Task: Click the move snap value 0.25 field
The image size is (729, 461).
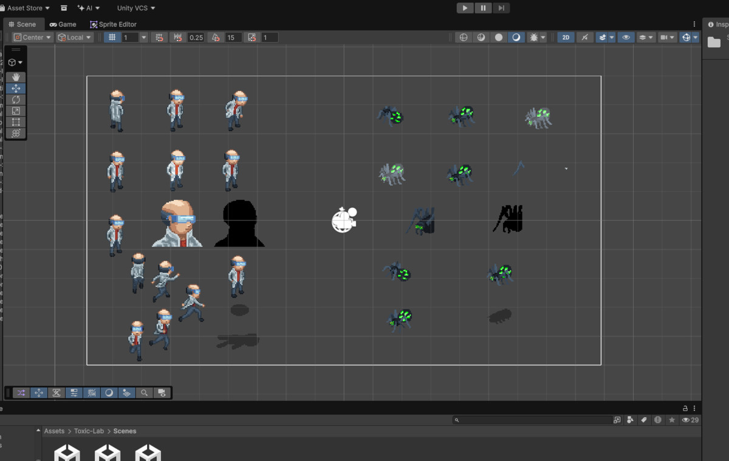Action: pyautogui.click(x=196, y=38)
